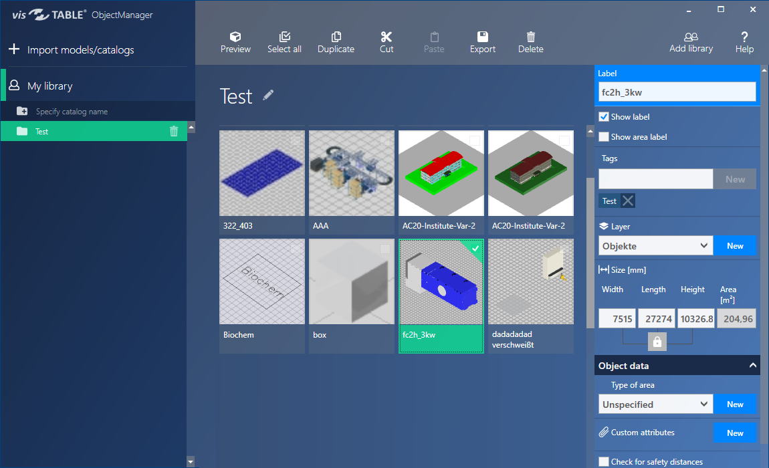Click the pencil icon to rename Test
Viewport: 769px width, 468px height.
(x=267, y=97)
